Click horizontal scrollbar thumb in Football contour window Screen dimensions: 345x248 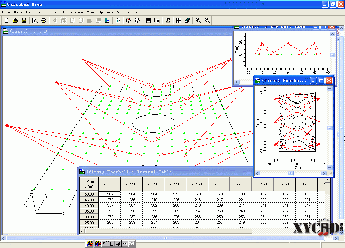tap(291, 173)
